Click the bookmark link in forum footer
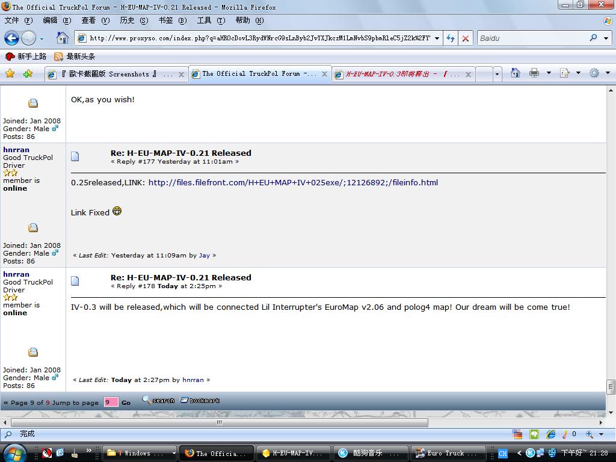Screen dimensions: 616x462 [x=200, y=400]
